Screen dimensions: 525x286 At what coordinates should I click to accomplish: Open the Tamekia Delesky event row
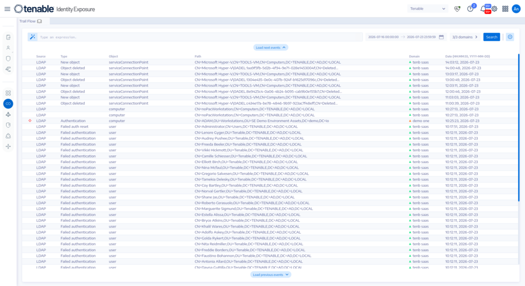coord(270,179)
